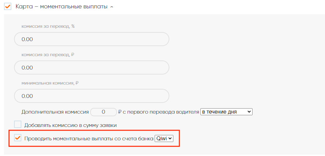Click the "комиссия за перевод, %" label text
The height and width of the screenshot is (156, 325).
point(48,26)
